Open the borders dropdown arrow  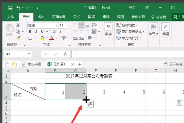click(x=35, y=38)
